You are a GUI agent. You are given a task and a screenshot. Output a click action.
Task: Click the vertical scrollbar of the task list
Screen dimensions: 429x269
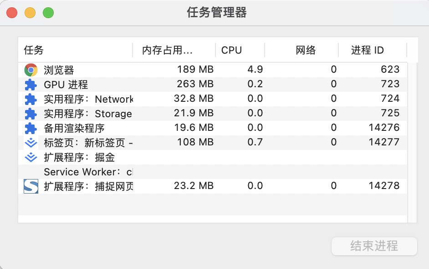tap(412, 136)
